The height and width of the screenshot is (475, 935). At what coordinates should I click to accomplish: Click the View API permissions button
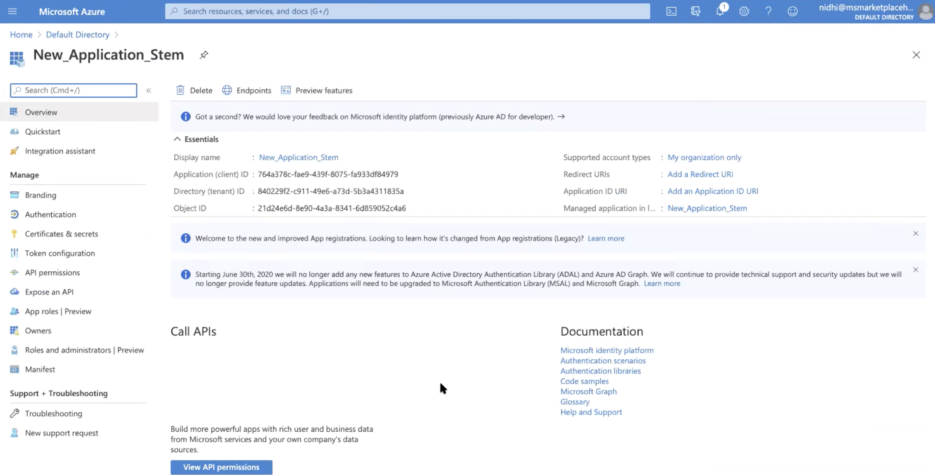click(x=221, y=467)
